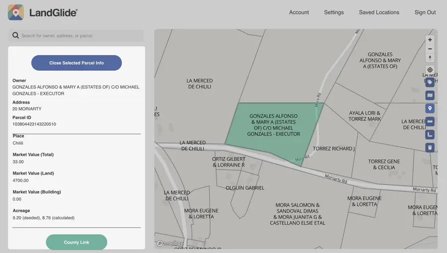
Task: Click the Sign Out link
Action: click(x=425, y=12)
